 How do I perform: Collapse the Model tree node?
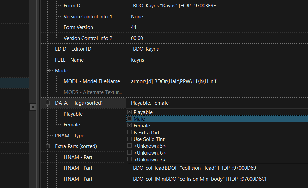pos(47,70)
